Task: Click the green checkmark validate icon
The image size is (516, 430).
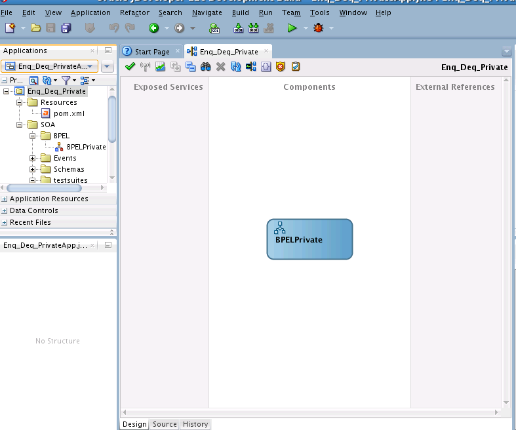Action: pos(130,66)
